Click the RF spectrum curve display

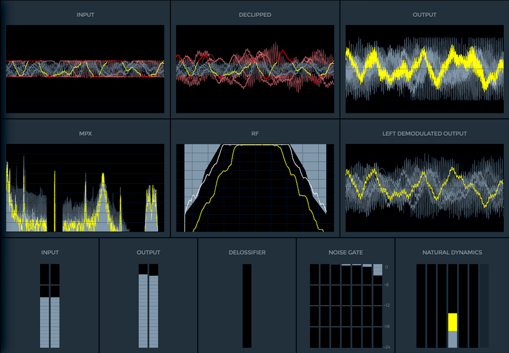point(255,188)
